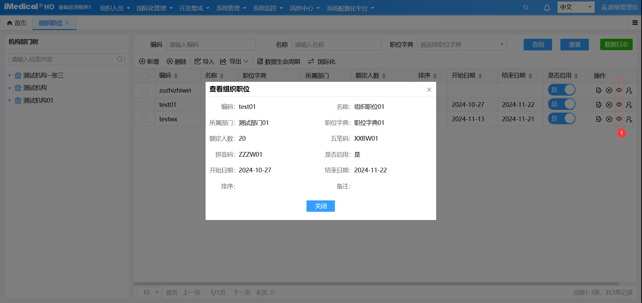Open the 导出 export dropdown arrow
Image resolution: width=642 pixels, height=303 pixels.
tap(246, 61)
